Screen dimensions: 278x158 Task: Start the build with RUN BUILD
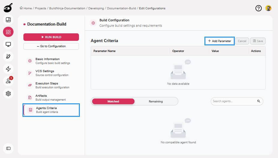[51, 37]
